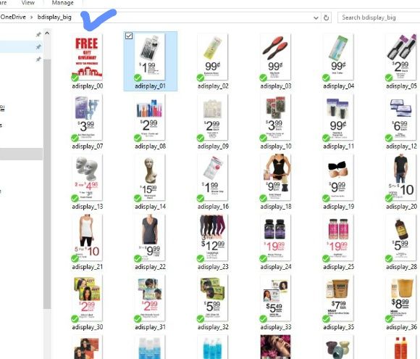420x359 pixels.
Task: Select the adisplay_28 file thumbnail
Action: point(401,237)
